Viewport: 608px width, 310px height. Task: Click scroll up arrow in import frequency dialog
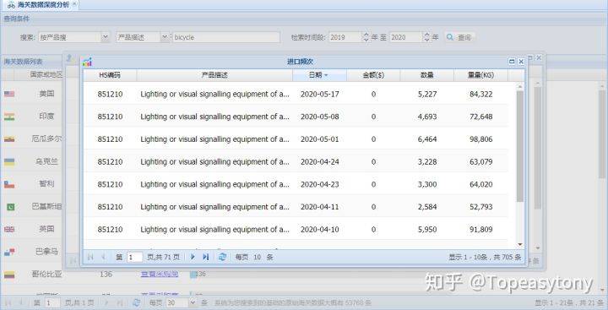pyautogui.click(x=520, y=86)
